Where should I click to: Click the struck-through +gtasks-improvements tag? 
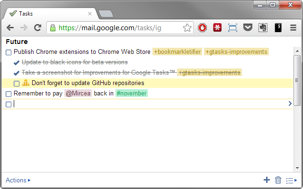click(x=209, y=72)
